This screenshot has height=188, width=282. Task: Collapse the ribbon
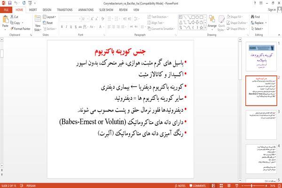pos(279,35)
